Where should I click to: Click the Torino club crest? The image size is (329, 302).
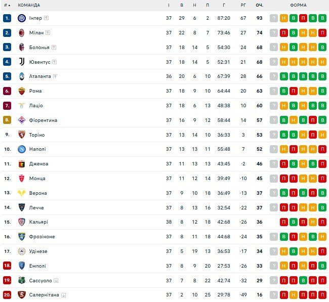click(22, 135)
